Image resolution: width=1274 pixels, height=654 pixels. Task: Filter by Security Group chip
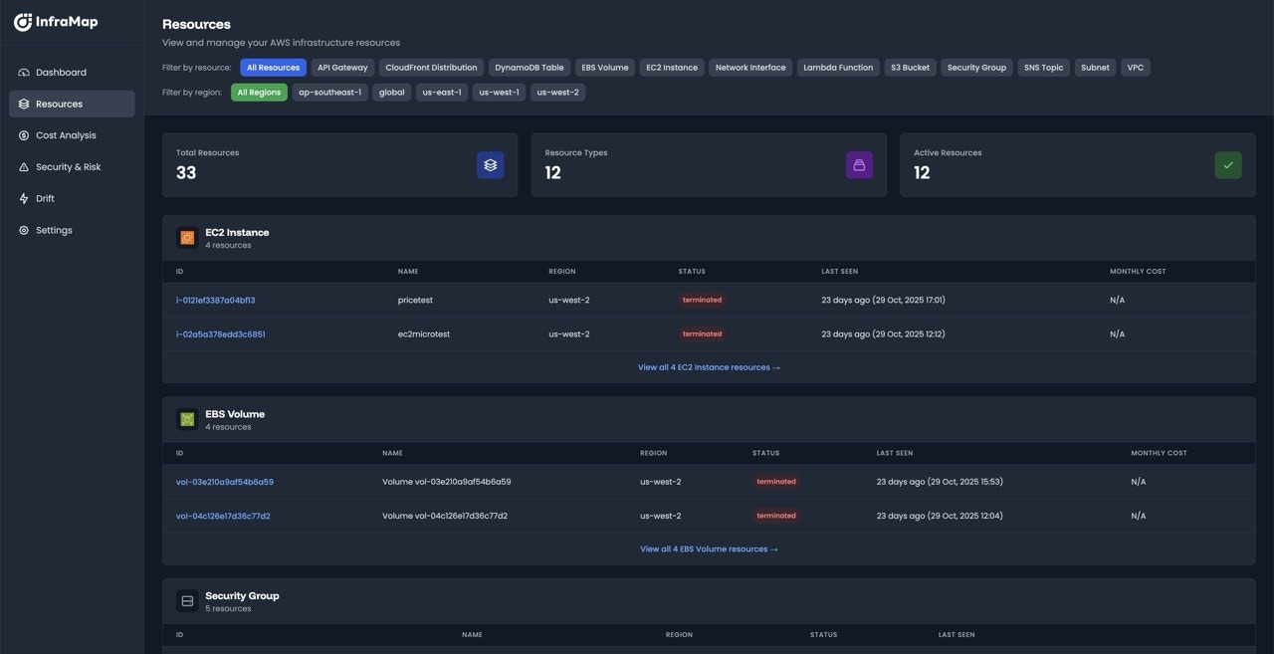click(976, 68)
